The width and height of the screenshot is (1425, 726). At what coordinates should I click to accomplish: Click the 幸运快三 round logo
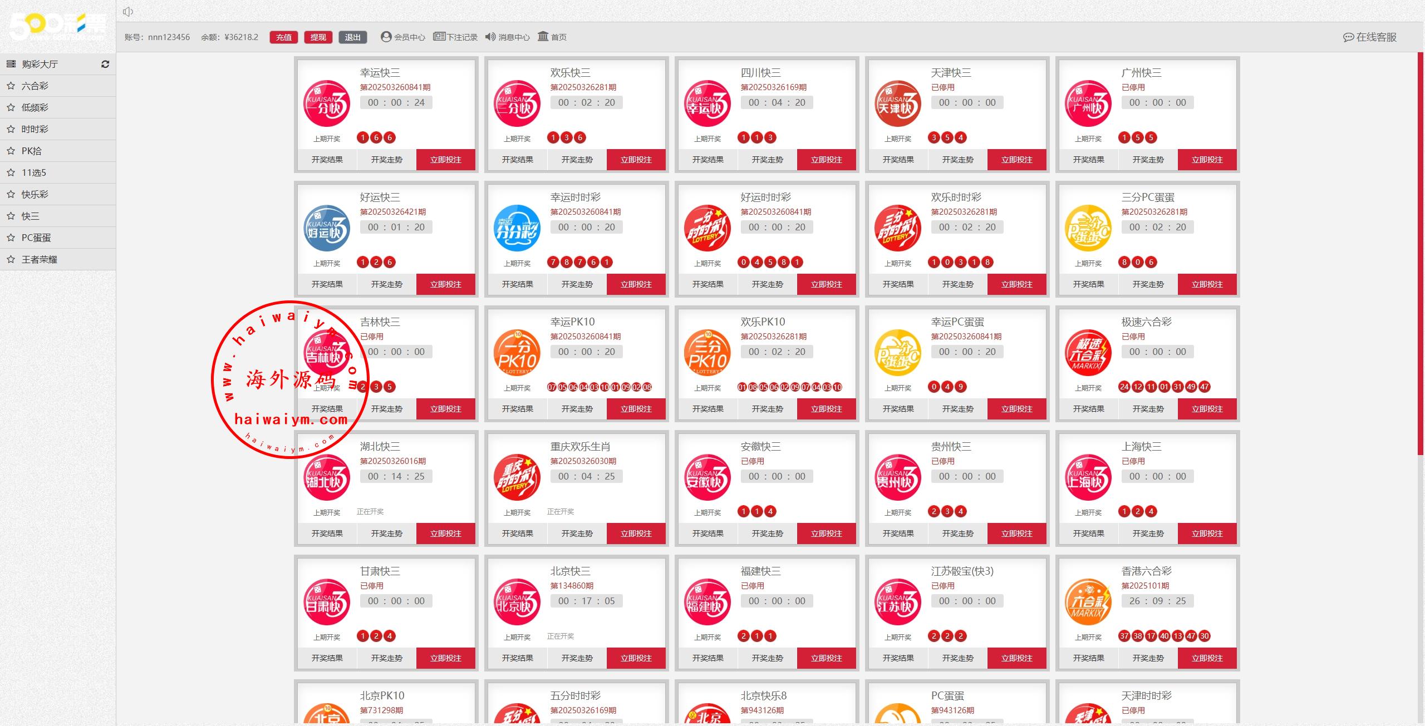[x=327, y=104]
